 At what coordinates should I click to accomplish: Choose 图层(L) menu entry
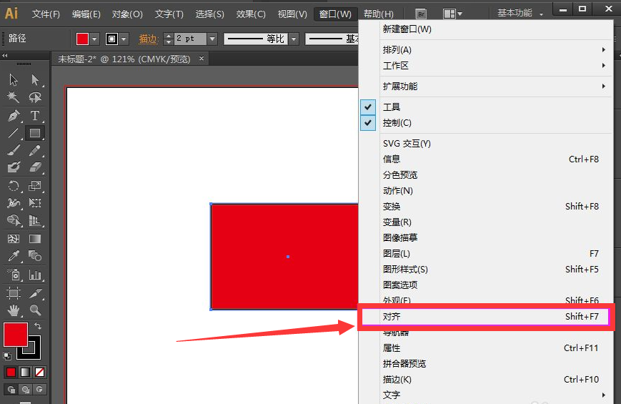coord(485,253)
